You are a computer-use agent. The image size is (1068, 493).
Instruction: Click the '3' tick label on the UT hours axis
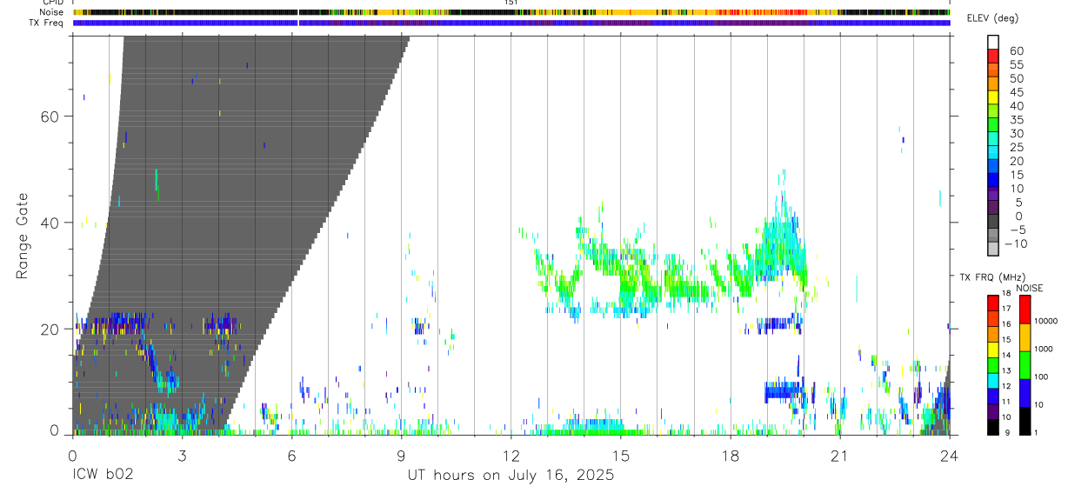182,455
